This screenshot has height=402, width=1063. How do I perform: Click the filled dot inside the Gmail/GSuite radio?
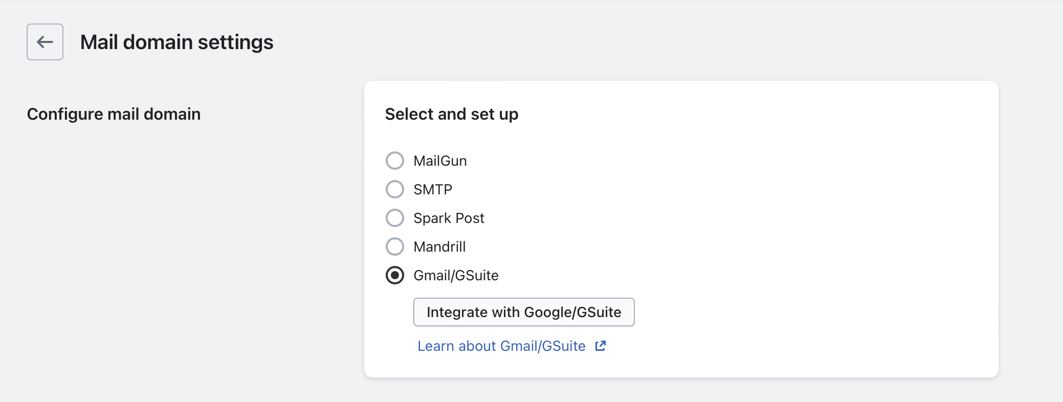[x=395, y=275]
